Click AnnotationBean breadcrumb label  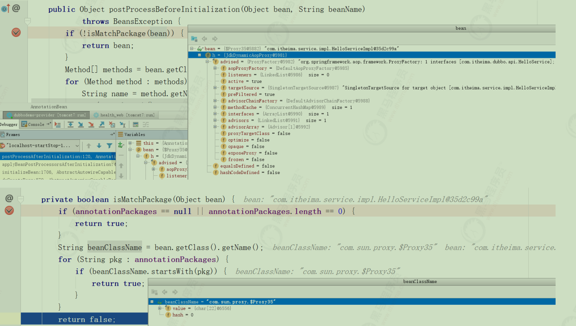(49, 107)
